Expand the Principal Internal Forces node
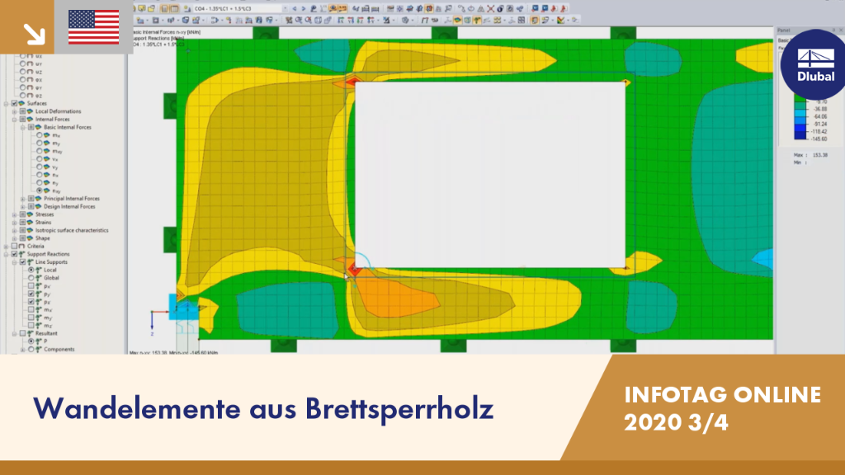 (x=23, y=199)
